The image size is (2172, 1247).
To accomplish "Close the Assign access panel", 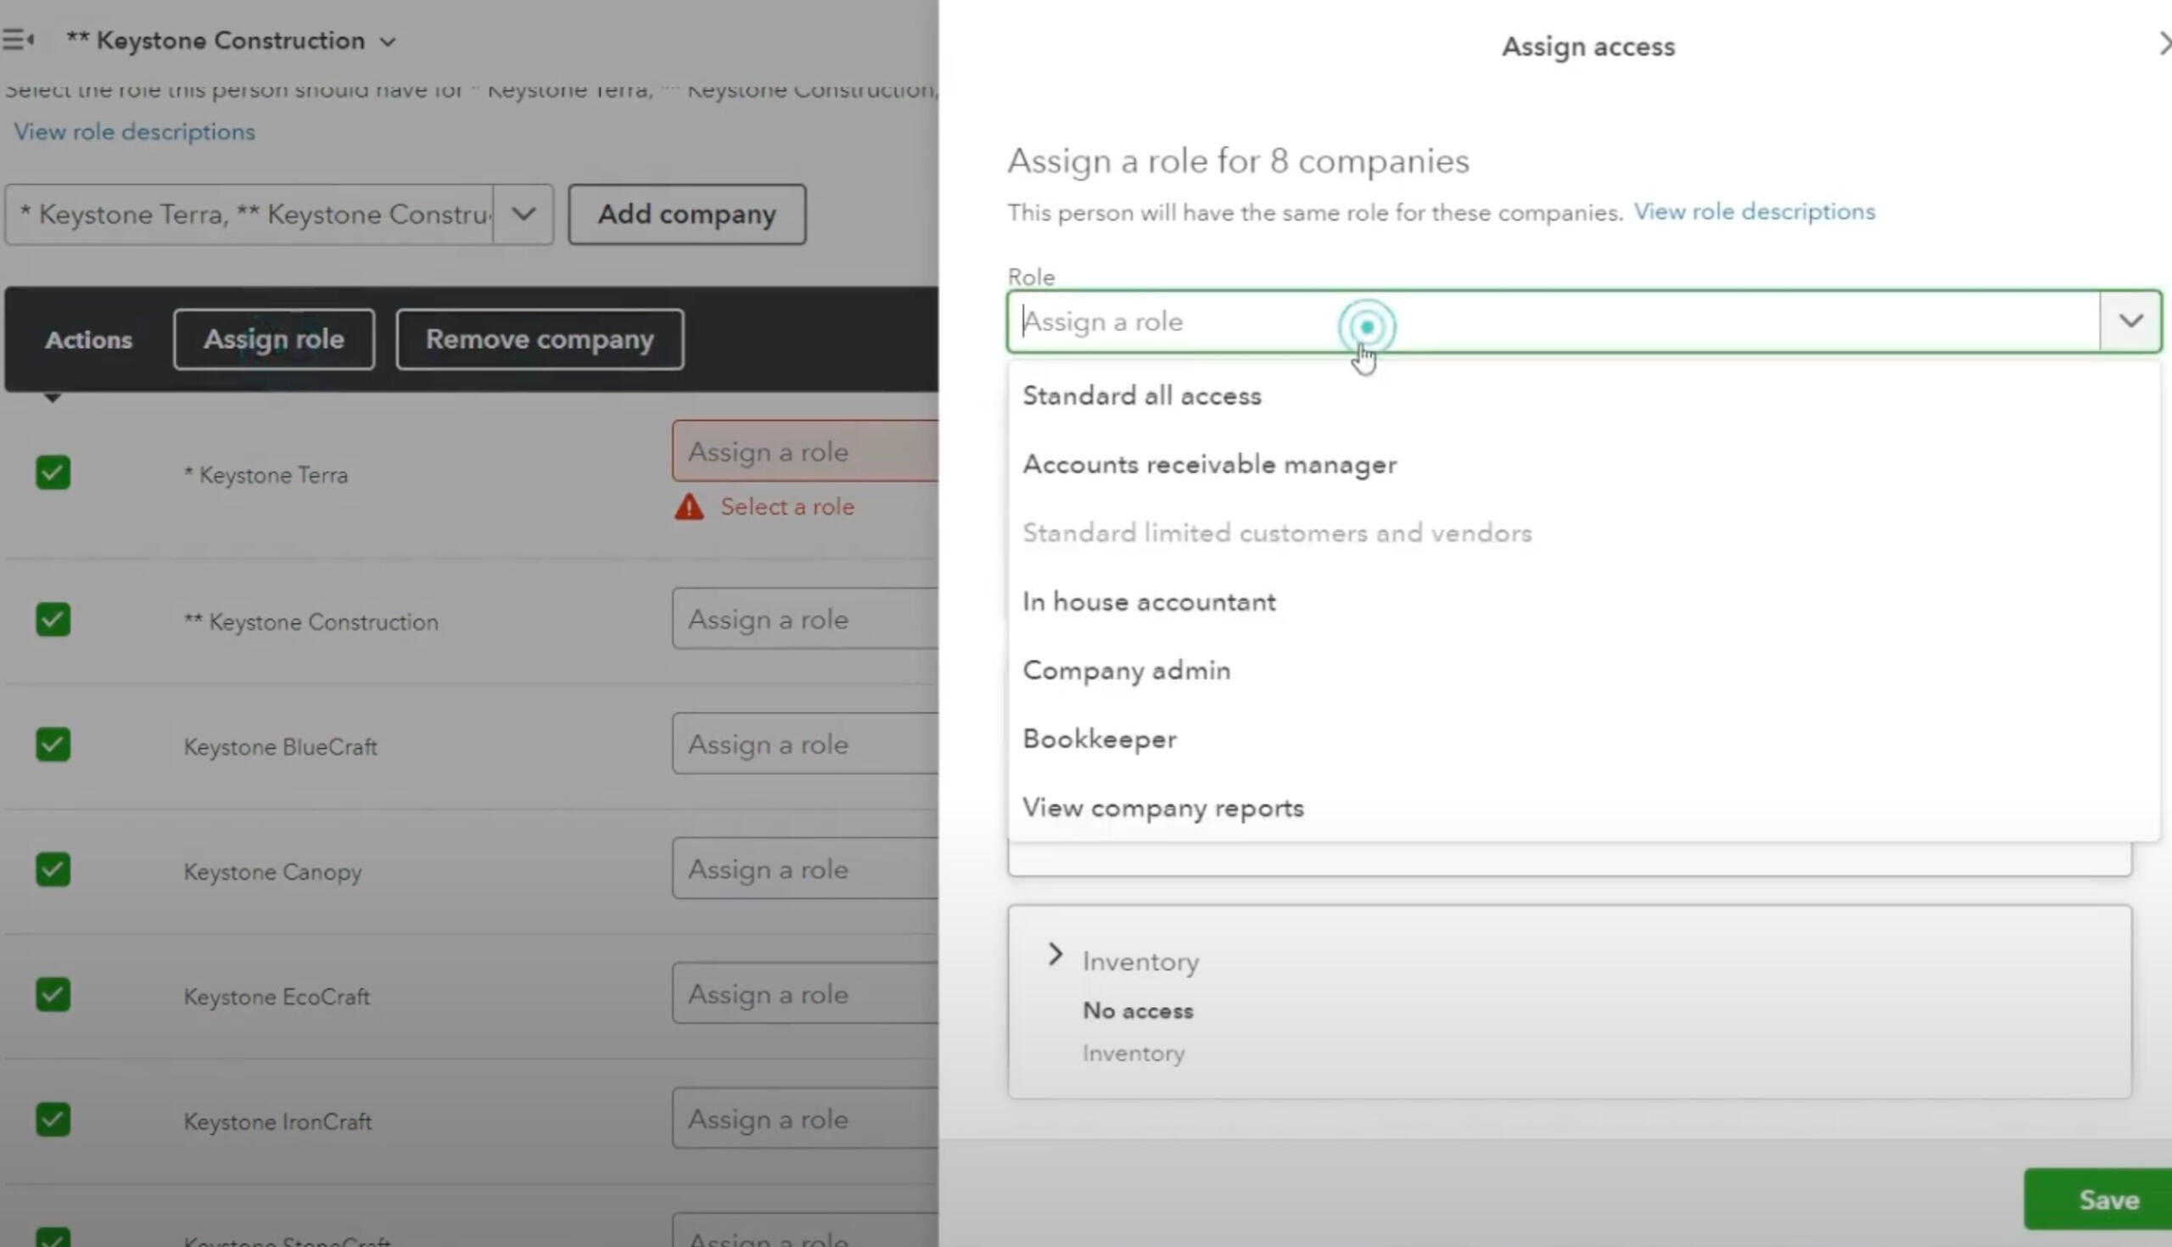I will click(x=2162, y=44).
